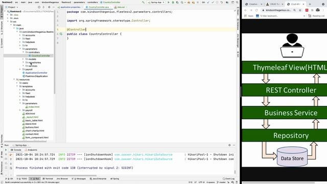
Task: Switch to the first Chrome tab
Action: tap(253, 4)
